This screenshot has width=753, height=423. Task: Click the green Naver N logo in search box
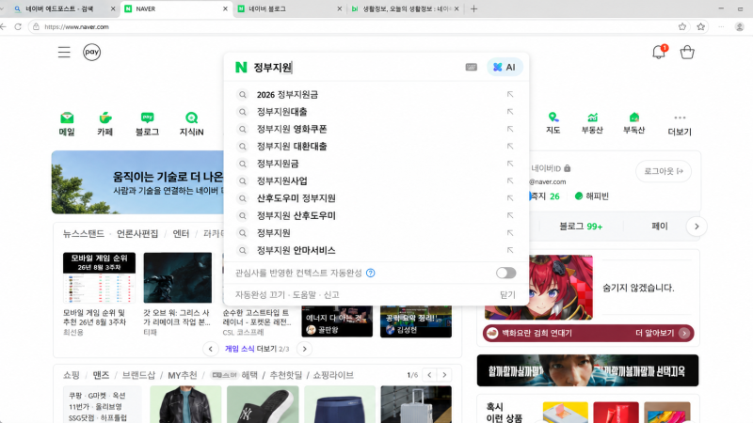(x=241, y=67)
